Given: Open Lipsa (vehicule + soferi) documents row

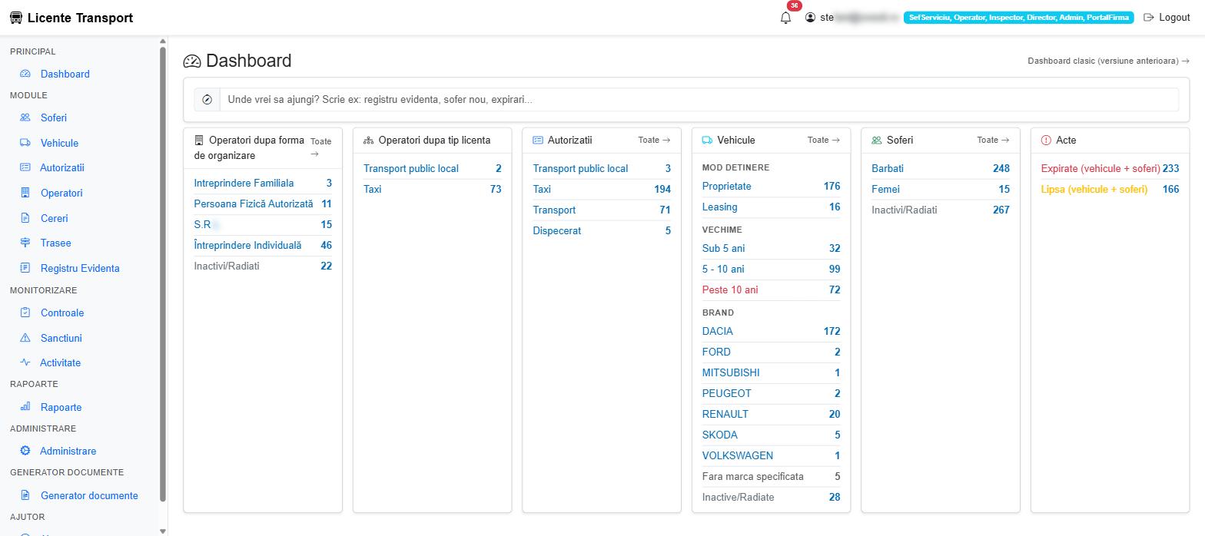Looking at the screenshot, I should (x=1110, y=190).
